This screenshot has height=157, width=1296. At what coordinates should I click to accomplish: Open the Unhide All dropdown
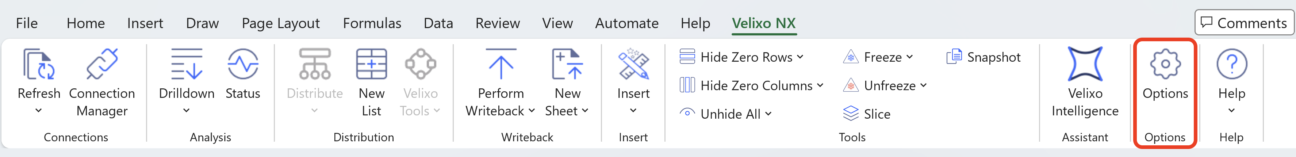coord(769,114)
